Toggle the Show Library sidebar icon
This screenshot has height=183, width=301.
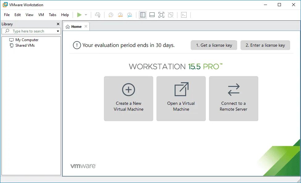142,15
